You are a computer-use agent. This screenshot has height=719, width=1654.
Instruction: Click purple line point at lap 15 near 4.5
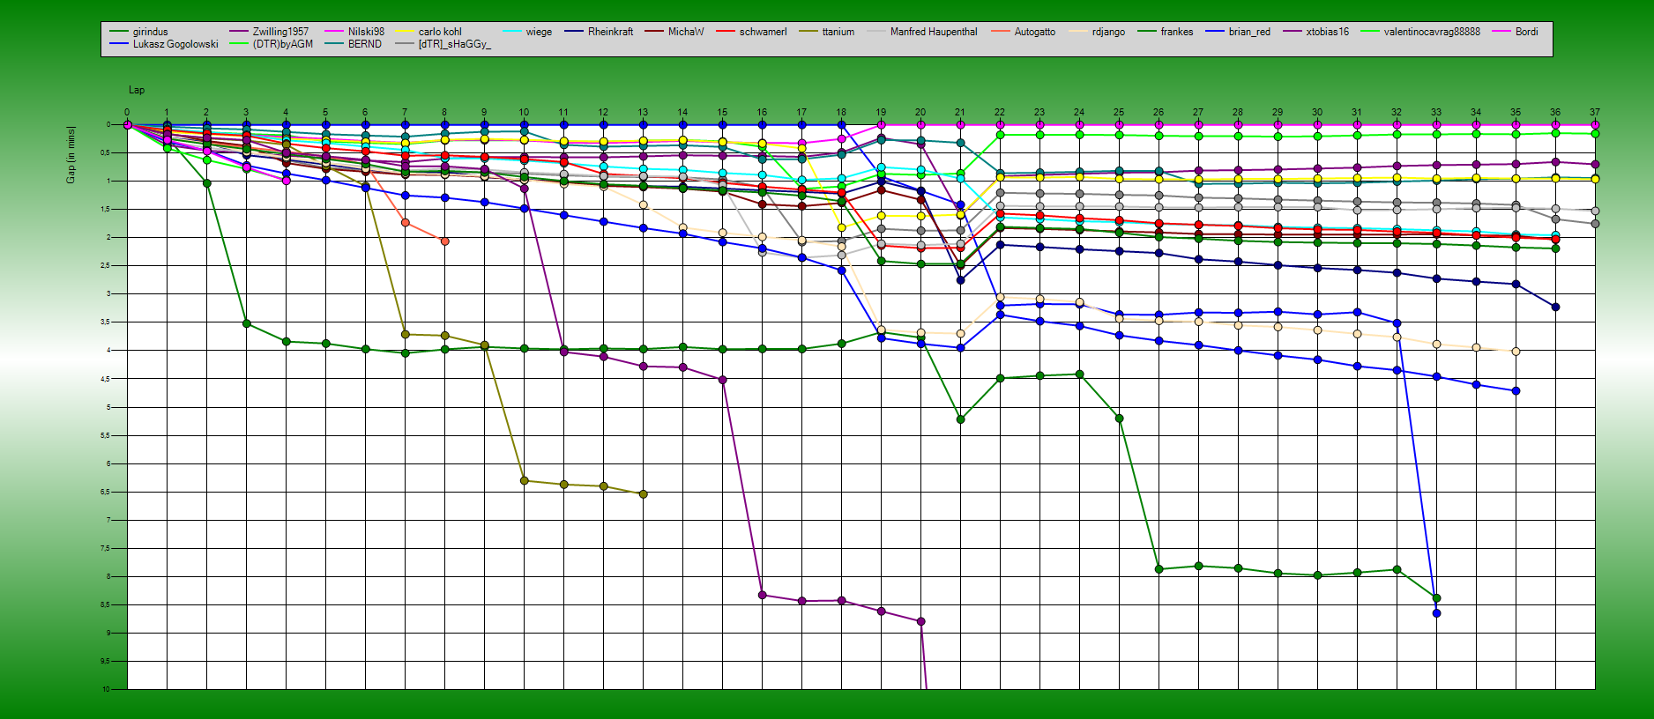(x=722, y=380)
